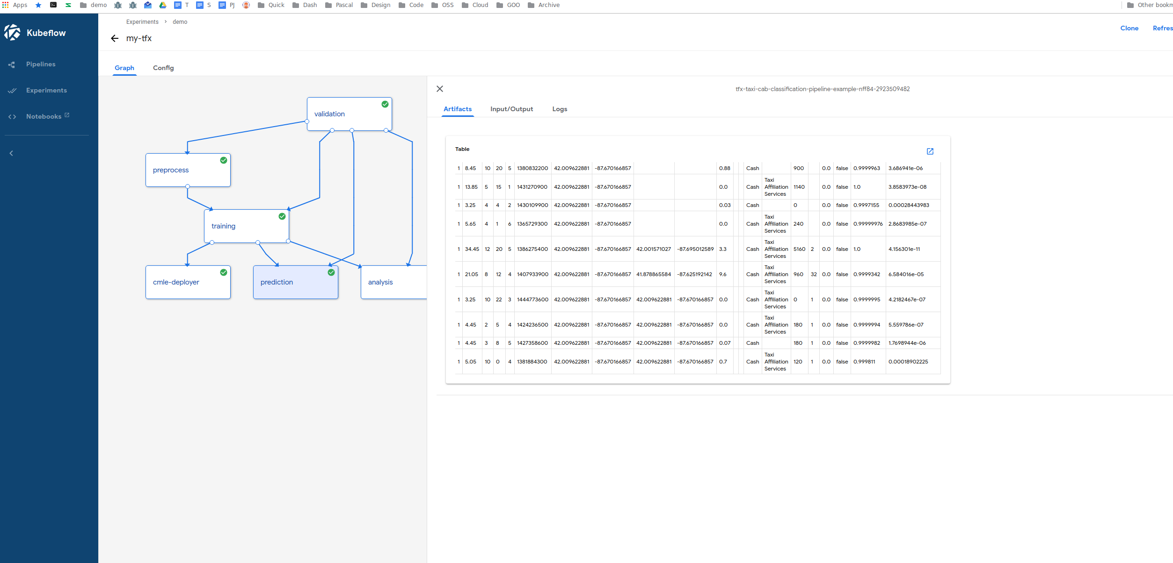Viewport: 1173px width, 563px height.
Task: Click the Clone button
Action: (x=1129, y=28)
